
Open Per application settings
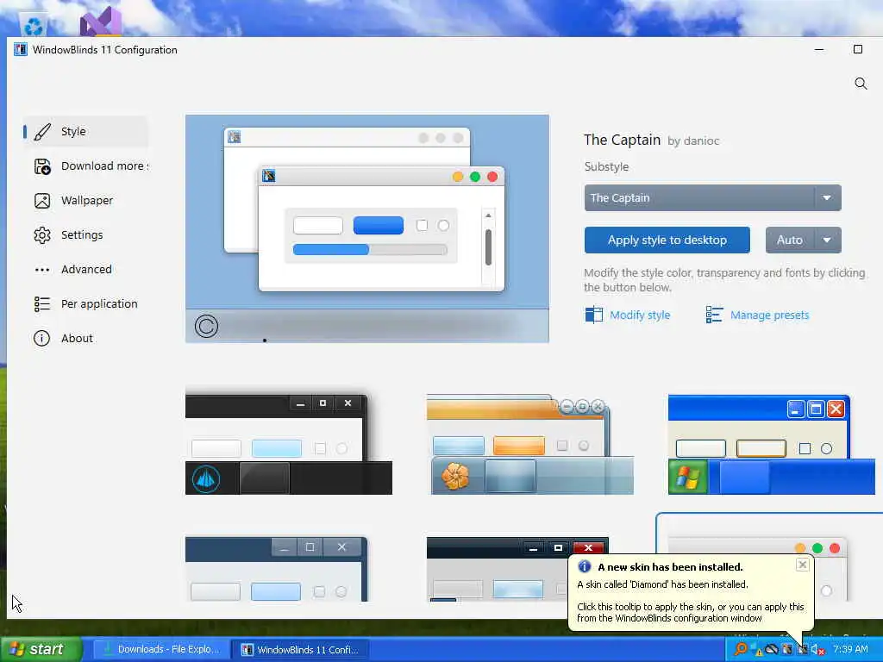(85, 304)
